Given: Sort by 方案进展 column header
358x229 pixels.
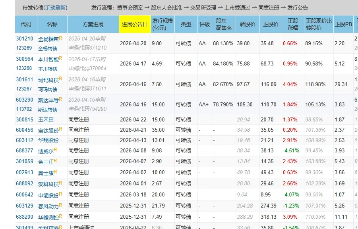Looking at the screenshot, I should pyautogui.click(x=93, y=24).
